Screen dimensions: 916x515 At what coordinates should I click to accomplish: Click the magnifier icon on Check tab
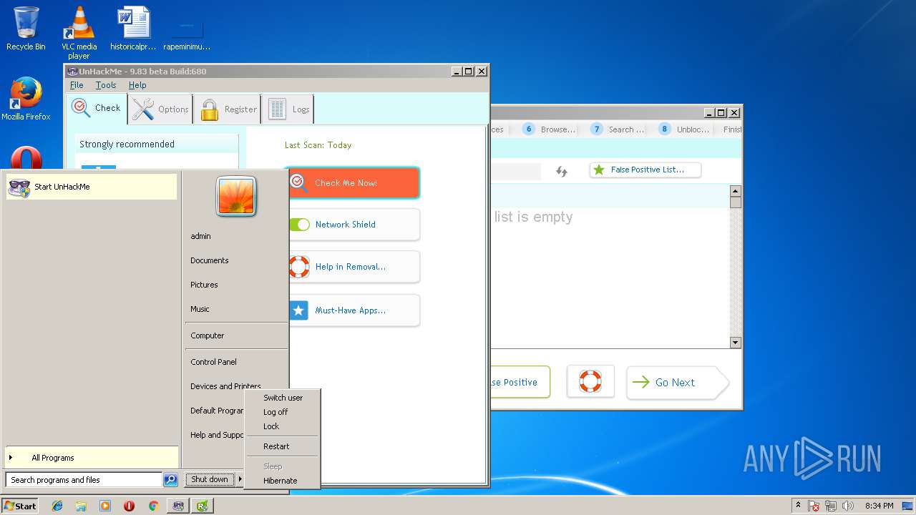81,108
